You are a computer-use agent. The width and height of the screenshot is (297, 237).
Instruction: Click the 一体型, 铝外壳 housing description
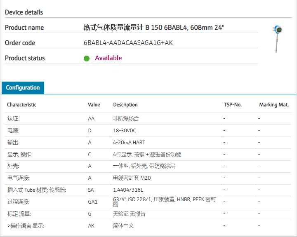pos(144,166)
